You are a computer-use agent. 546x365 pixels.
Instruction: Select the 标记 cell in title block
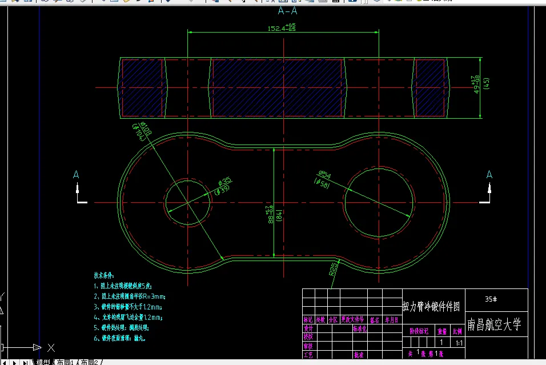pyautogui.click(x=308, y=320)
